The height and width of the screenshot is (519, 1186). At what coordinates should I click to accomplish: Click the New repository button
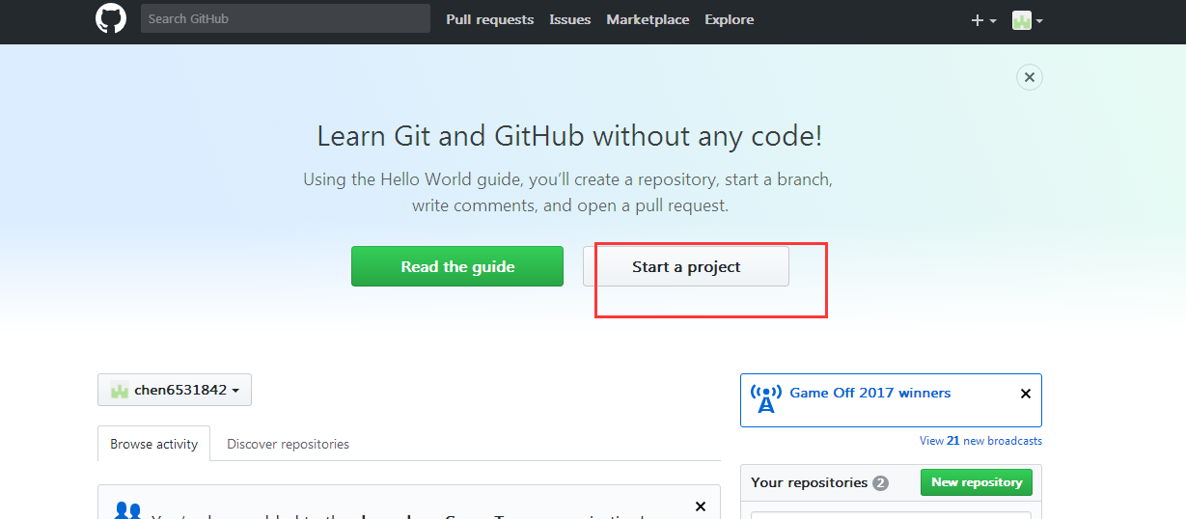tap(977, 482)
